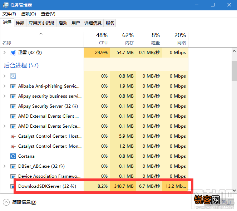237x211 pixels.
Task: Click the 5.9 MB memory value
Action: pos(126,136)
